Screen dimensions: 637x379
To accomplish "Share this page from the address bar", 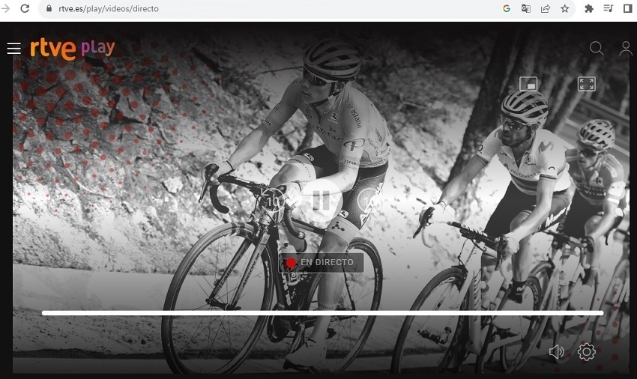I will click(546, 9).
